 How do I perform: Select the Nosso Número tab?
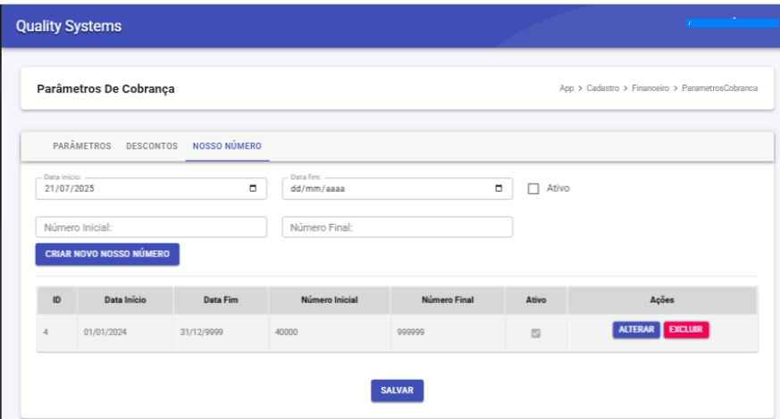click(227, 146)
